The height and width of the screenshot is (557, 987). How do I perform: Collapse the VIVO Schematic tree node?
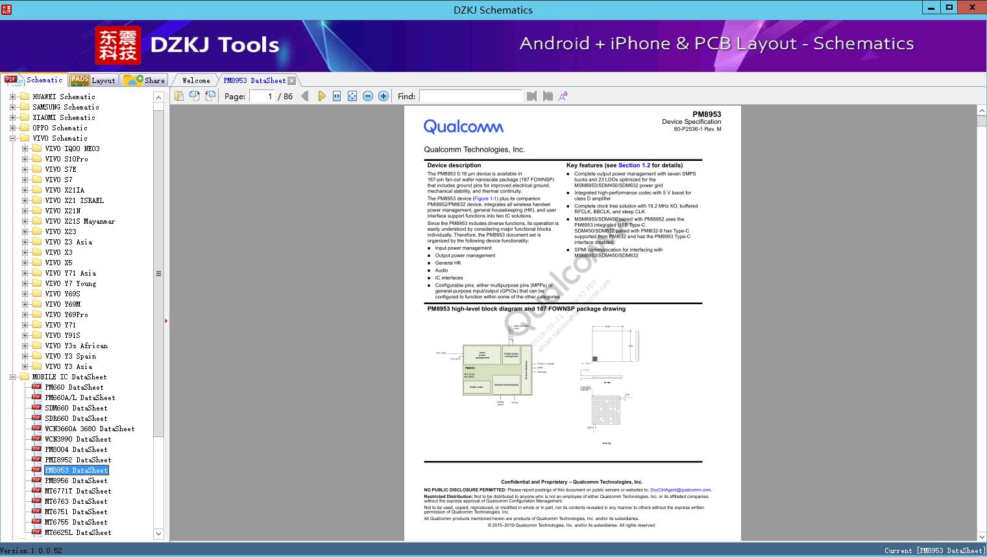12,138
